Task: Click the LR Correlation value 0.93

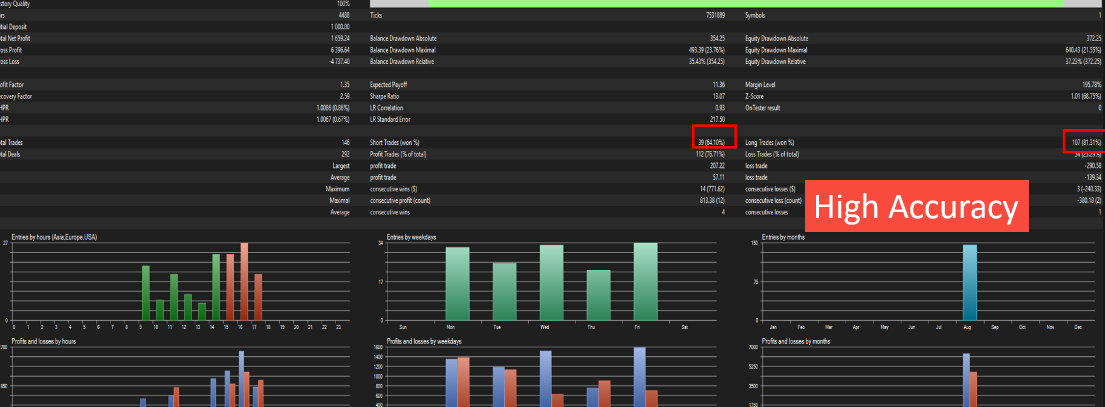Action: (x=720, y=108)
